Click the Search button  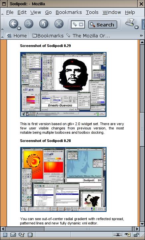point(103,24)
